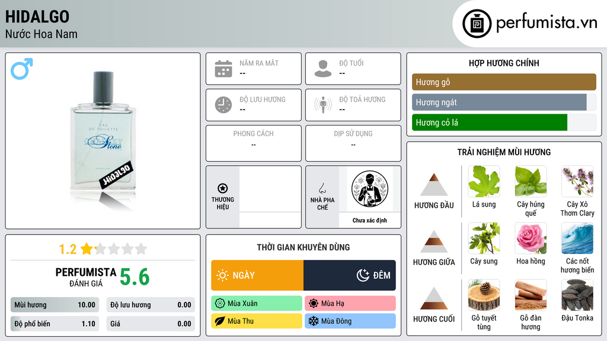The height and width of the screenshot is (341, 607).
Task: Click the leaf icon for Mùa Thu
Action: click(220, 321)
